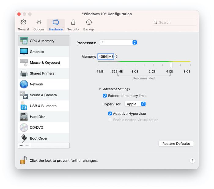The image size is (214, 189).
Task: Click the lock icon to prevent changes
Action: (23, 160)
